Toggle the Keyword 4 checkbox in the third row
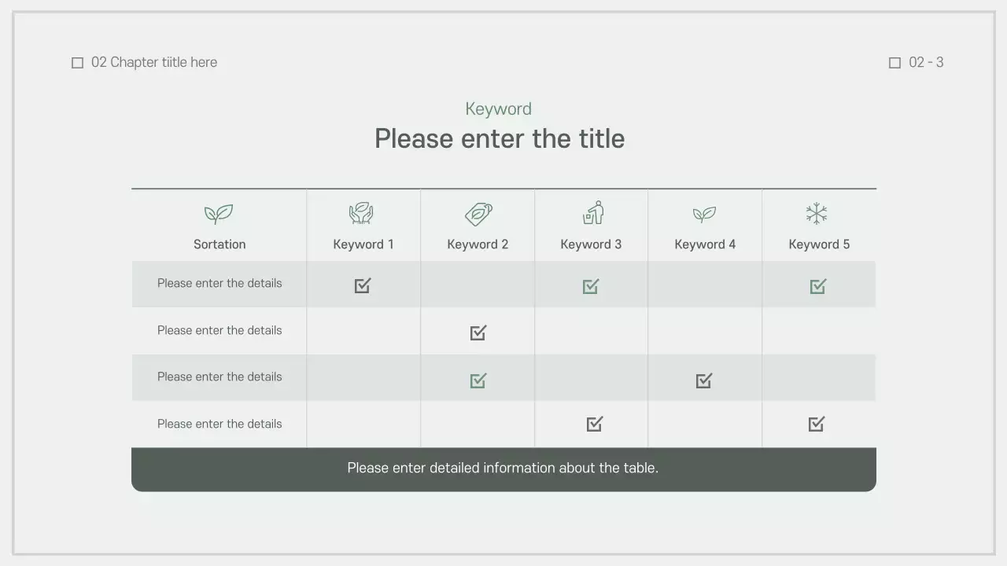1007x566 pixels. [x=704, y=380]
